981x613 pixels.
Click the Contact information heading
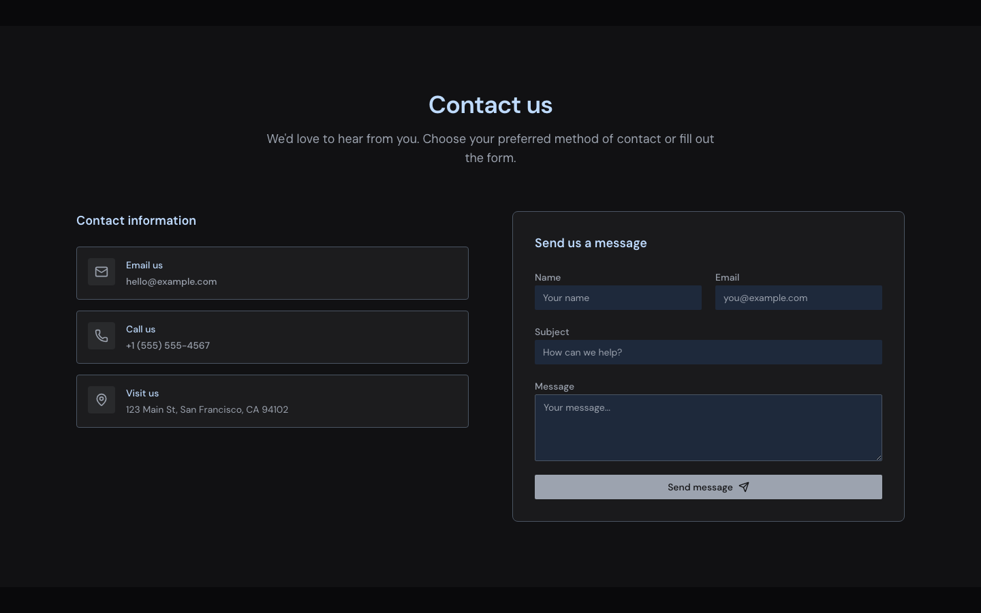point(136,221)
